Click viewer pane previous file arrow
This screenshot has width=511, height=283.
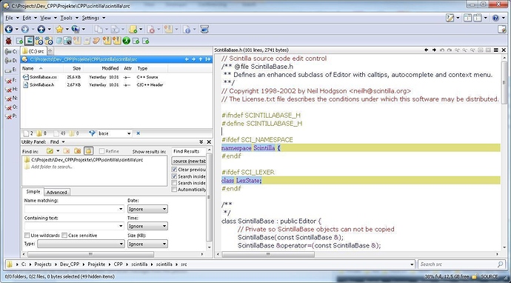point(427,50)
